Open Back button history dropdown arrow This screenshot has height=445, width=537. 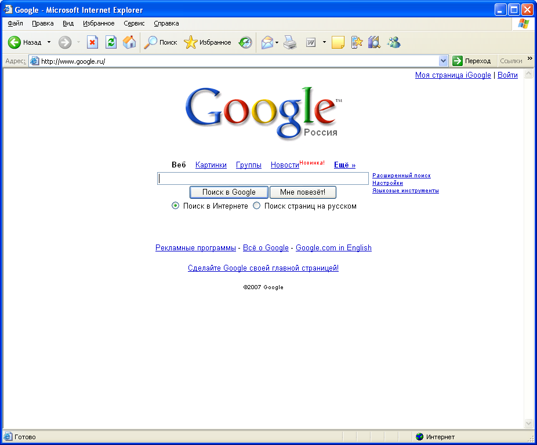pos(49,42)
